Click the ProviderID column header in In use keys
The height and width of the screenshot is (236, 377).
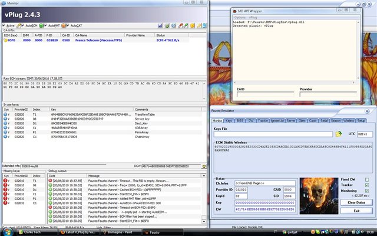point(22,109)
